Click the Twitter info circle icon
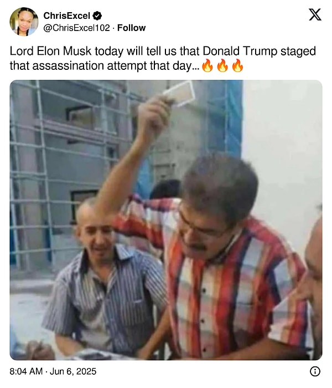 pyautogui.click(x=315, y=371)
